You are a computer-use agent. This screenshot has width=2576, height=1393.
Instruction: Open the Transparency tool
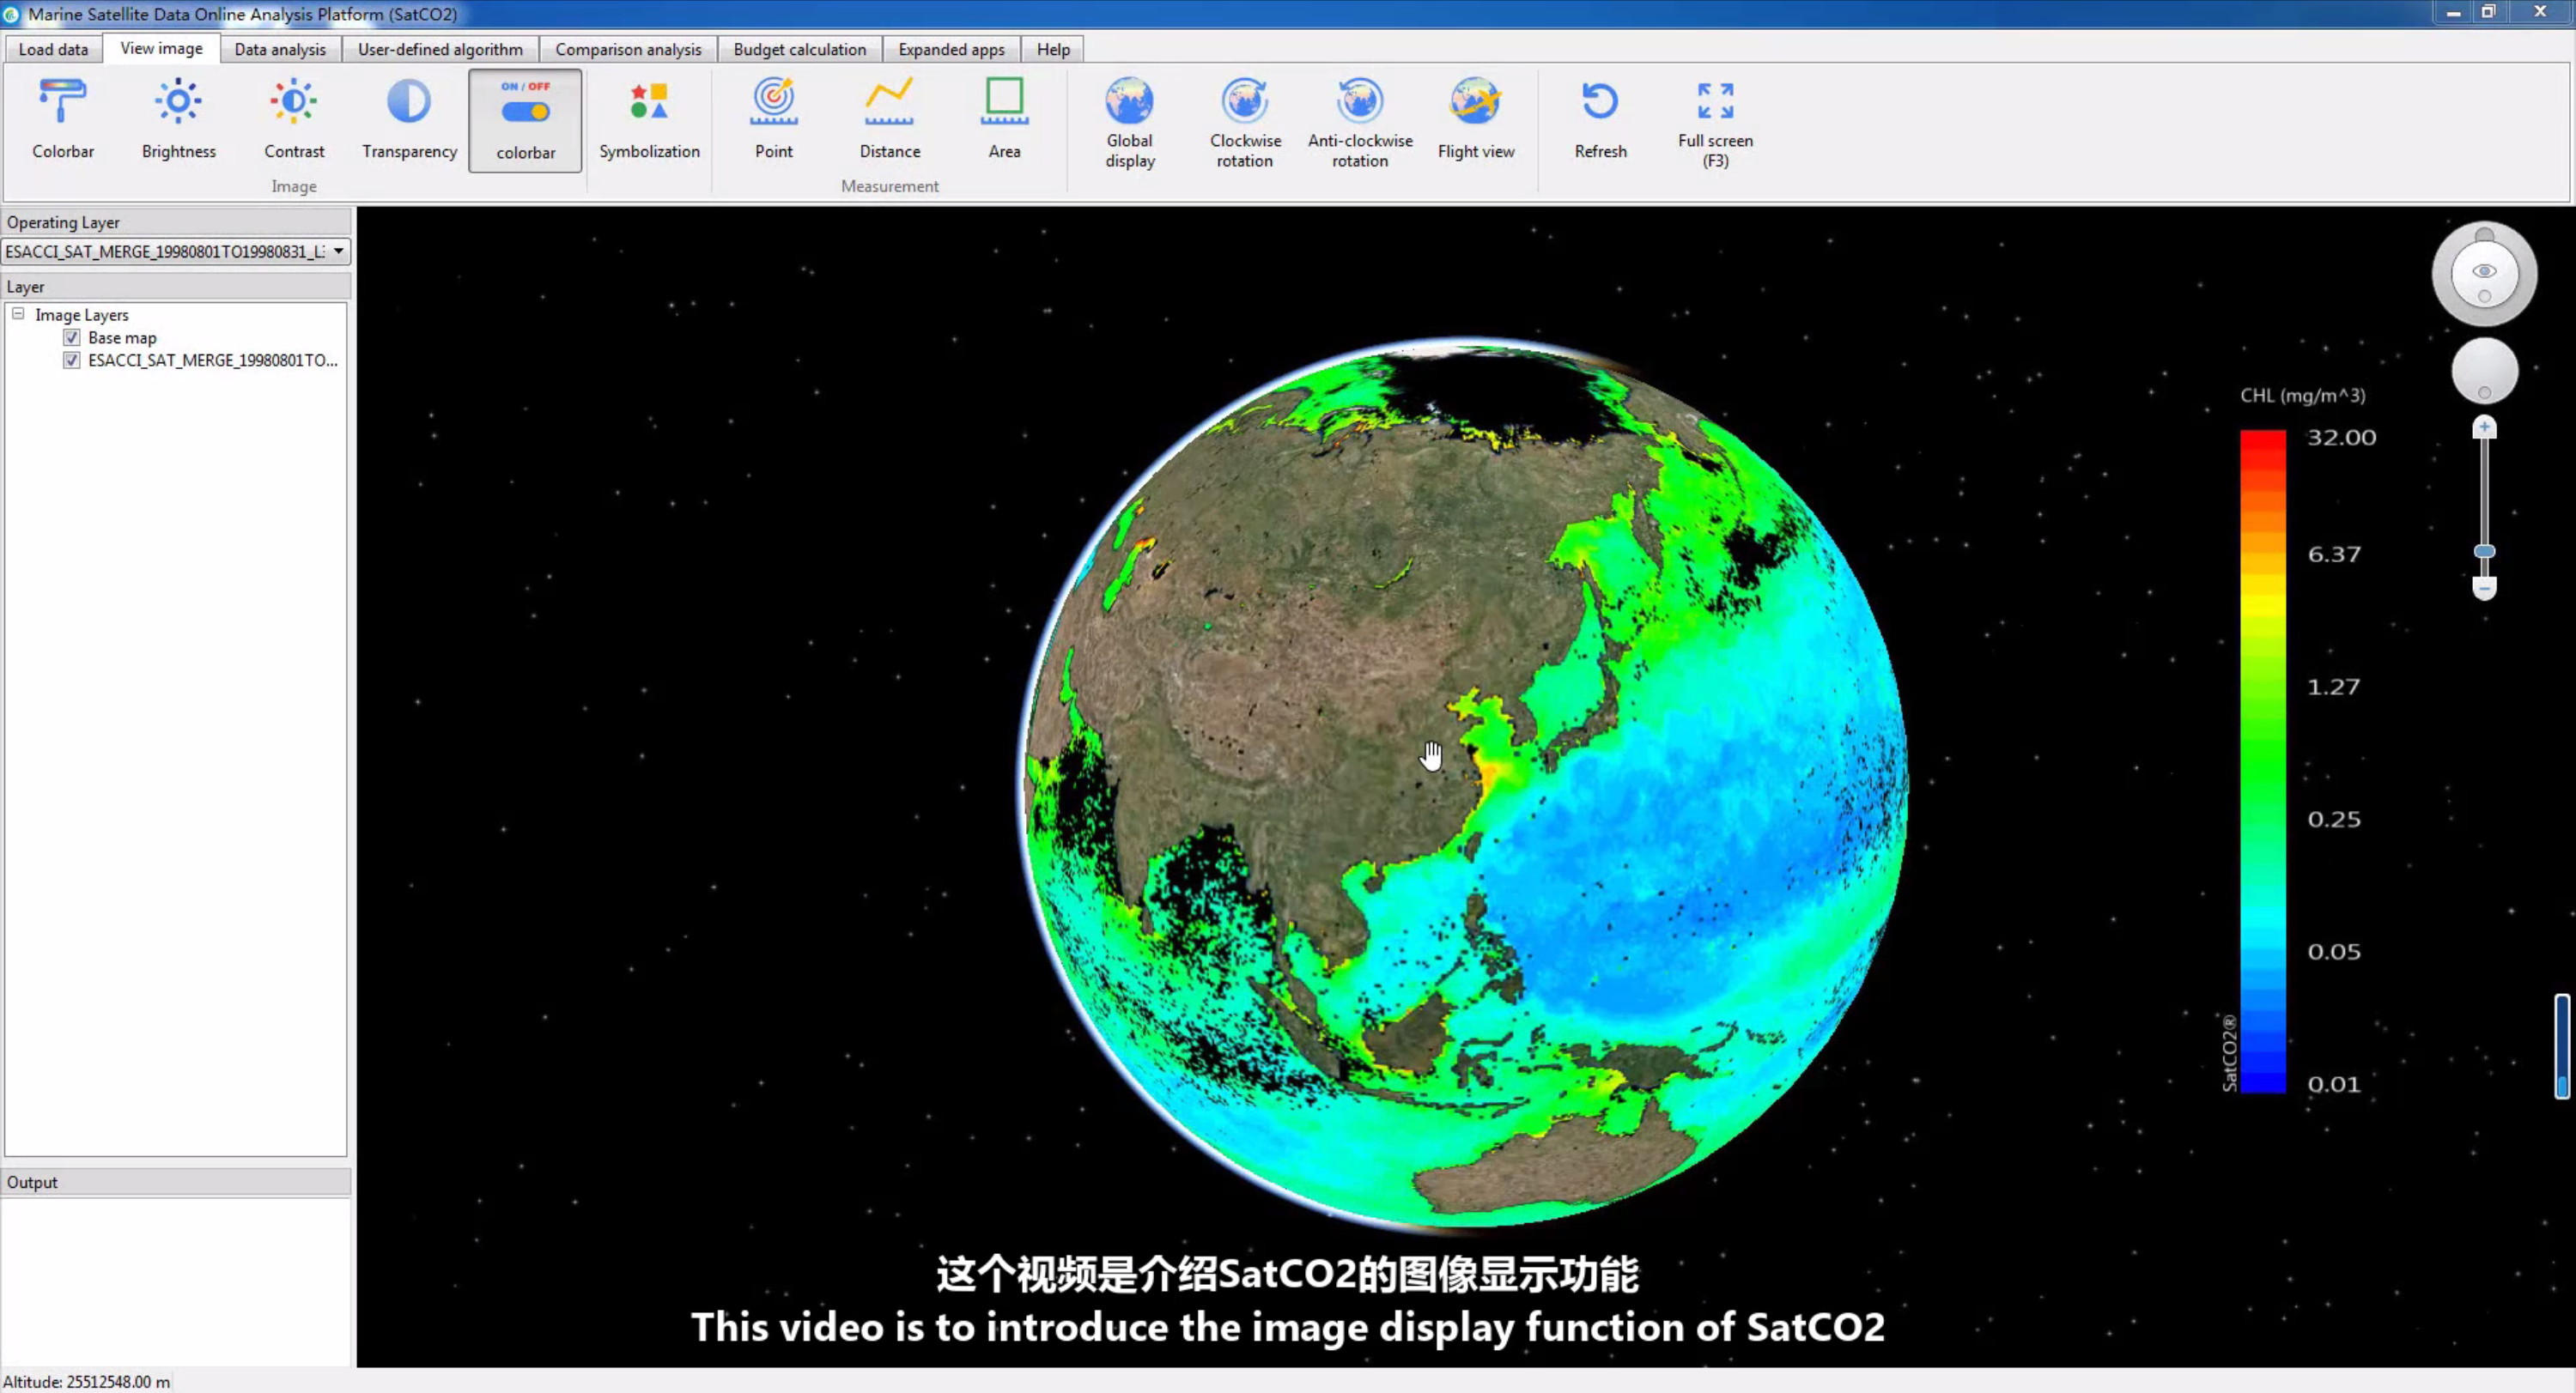click(x=409, y=119)
